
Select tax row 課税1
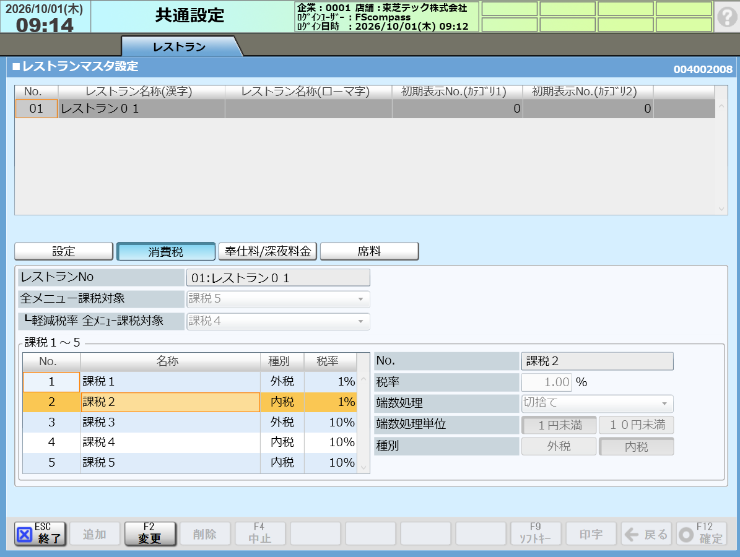click(189, 382)
